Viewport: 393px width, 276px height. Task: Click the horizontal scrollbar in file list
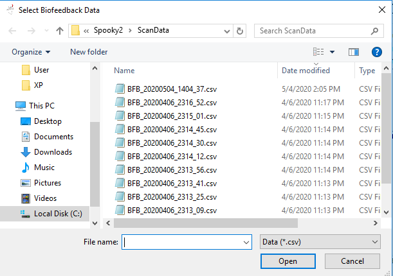(x=206, y=223)
